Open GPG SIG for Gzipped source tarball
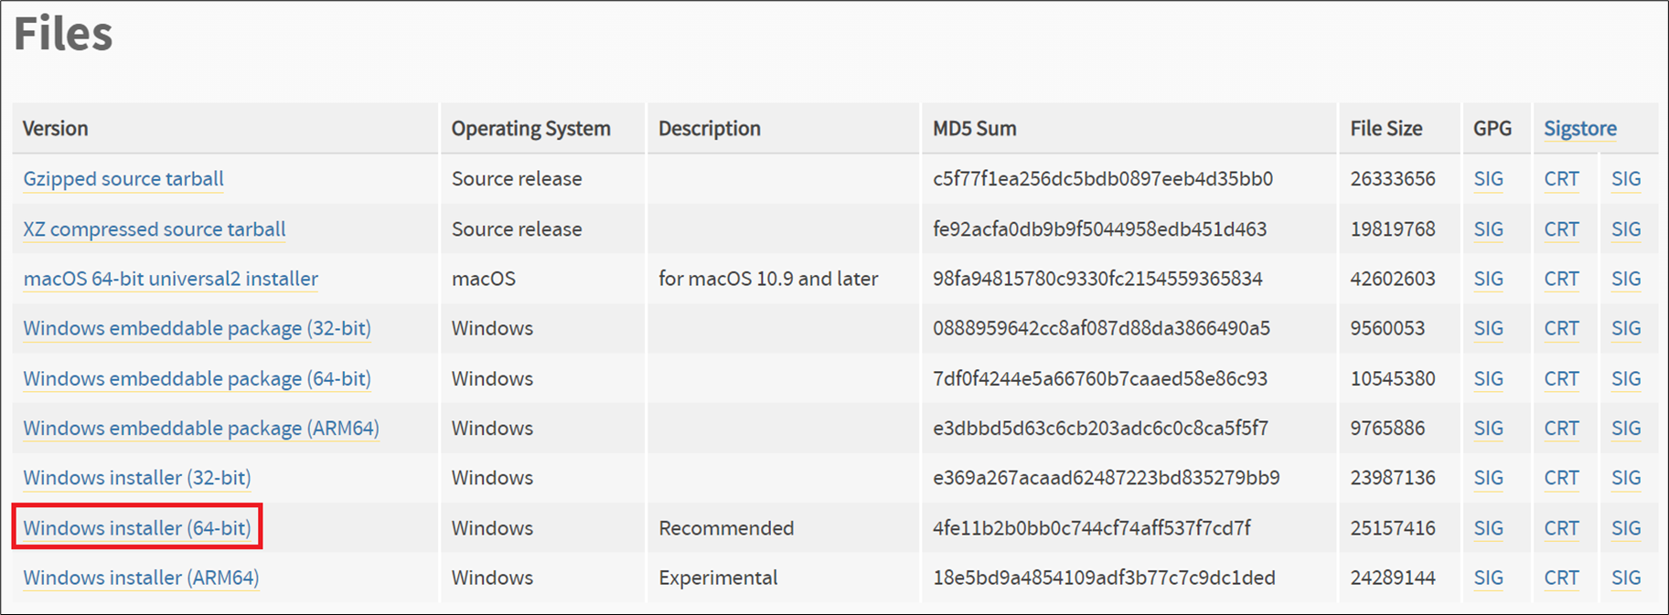Screen dimensions: 1669x615 click(x=1489, y=179)
